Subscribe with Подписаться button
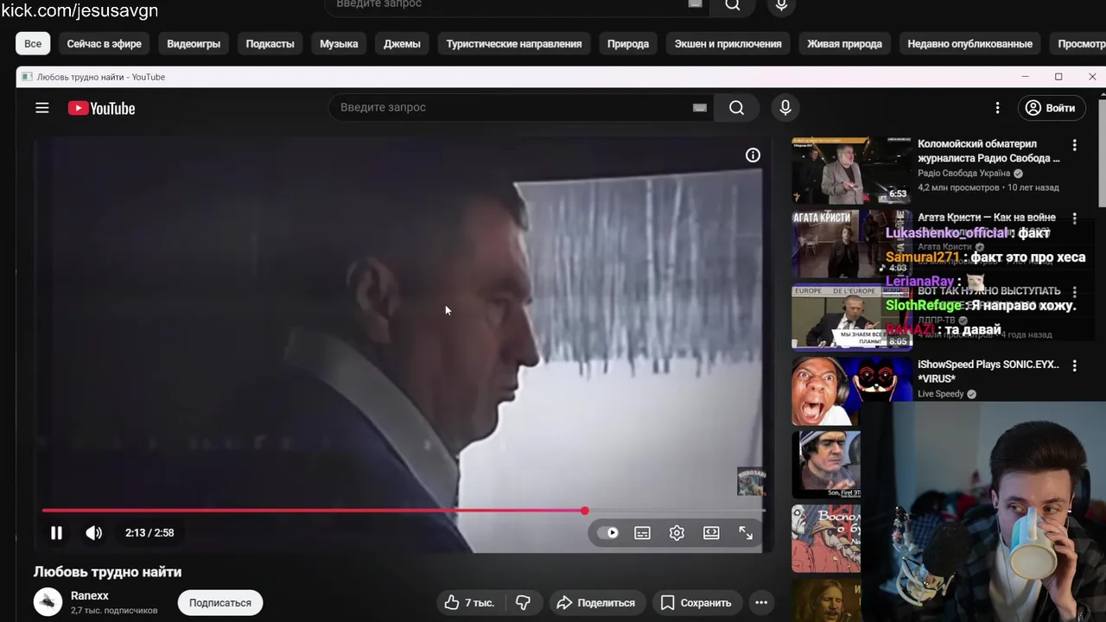 220,603
